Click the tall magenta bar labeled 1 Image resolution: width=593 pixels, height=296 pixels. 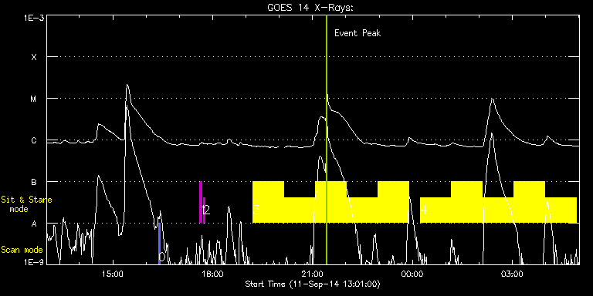pyautogui.click(x=201, y=202)
